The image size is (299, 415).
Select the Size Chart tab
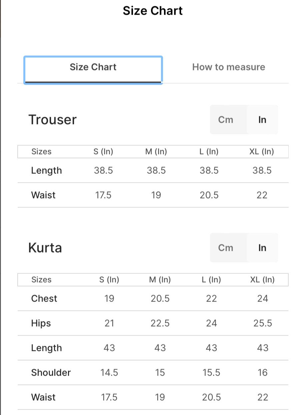tap(93, 67)
